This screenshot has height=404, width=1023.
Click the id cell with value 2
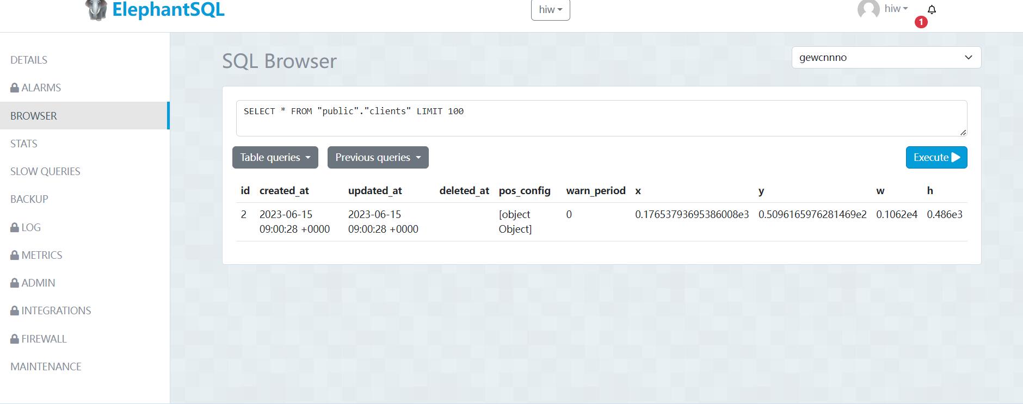click(244, 214)
